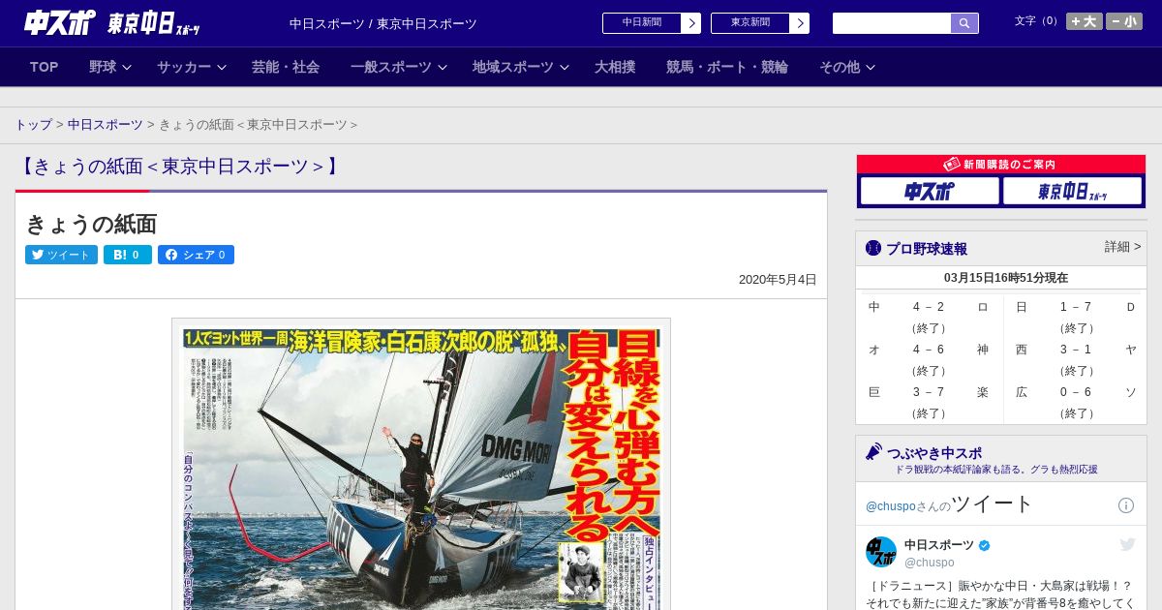Click the 中日スポーツ breadcrumb link
Viewport: 1162px width, 610px height.
(x=105, y=125)
